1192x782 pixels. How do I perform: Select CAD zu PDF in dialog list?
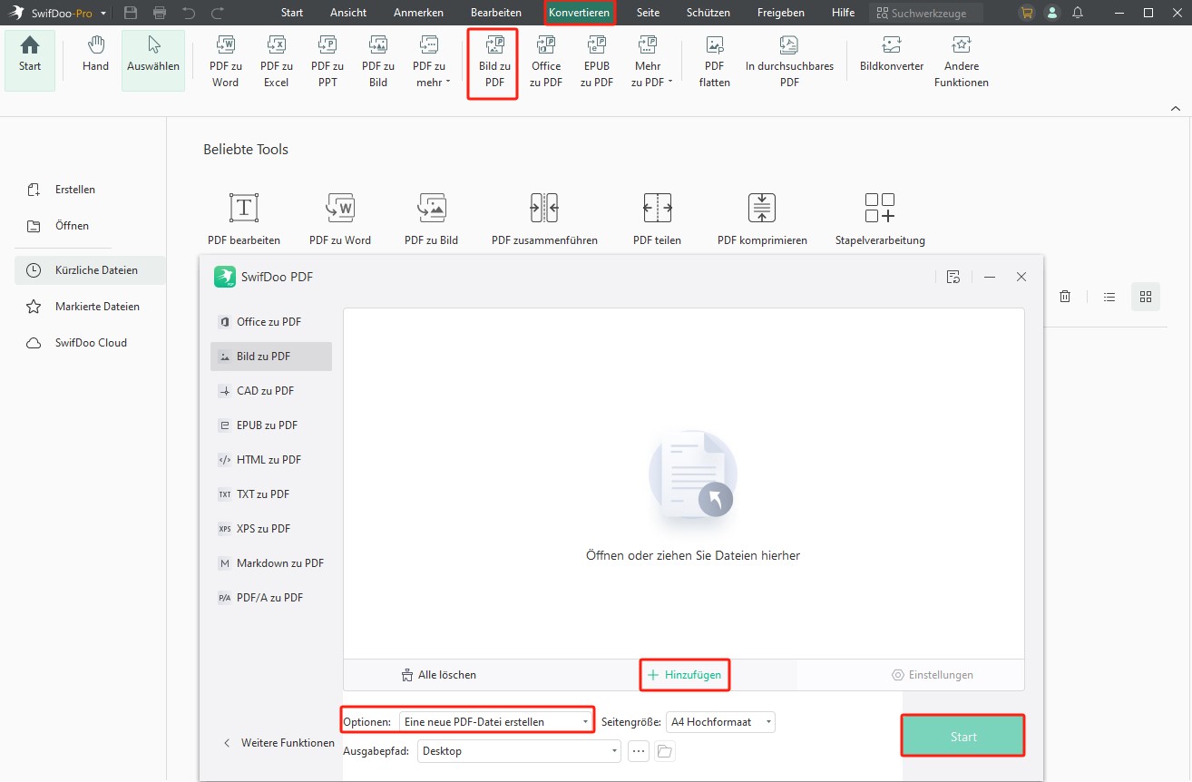pos(270,391)
